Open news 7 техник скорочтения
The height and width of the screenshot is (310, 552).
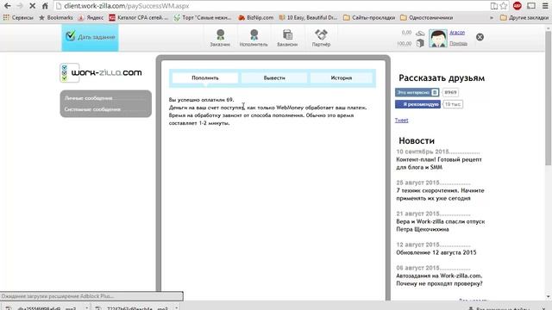coord(440,195)
